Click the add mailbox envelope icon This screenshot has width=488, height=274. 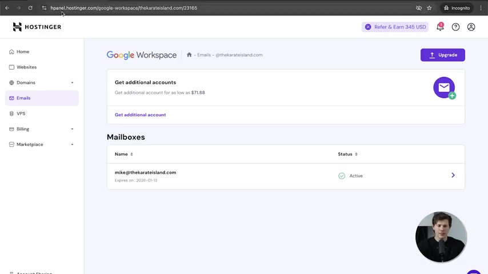click(x=445, y=88)
